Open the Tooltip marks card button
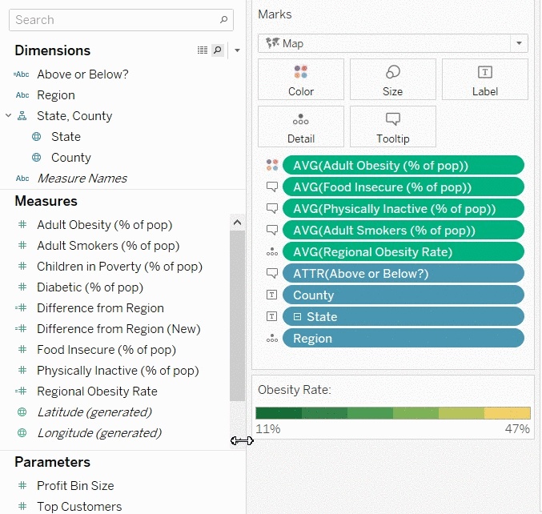 [392, 126]
